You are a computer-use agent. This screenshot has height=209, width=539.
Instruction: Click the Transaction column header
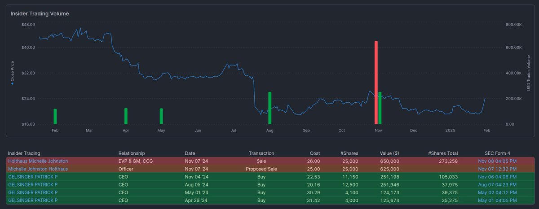click(261, 153)
